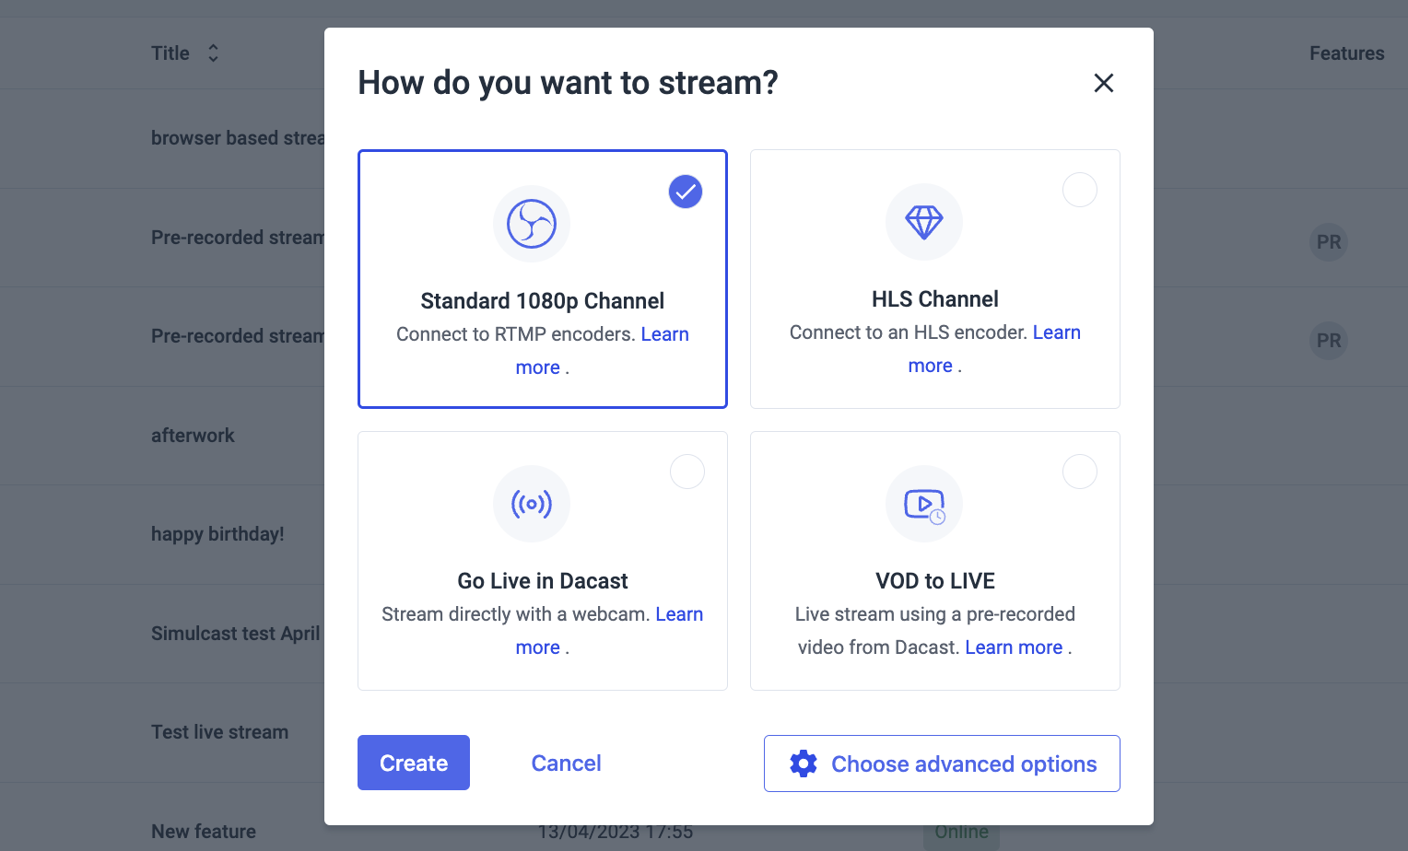Click the PR feature badge beside Pre-recorded stream
This screenshot has height=851, width=1408.
pos(1329,242)
